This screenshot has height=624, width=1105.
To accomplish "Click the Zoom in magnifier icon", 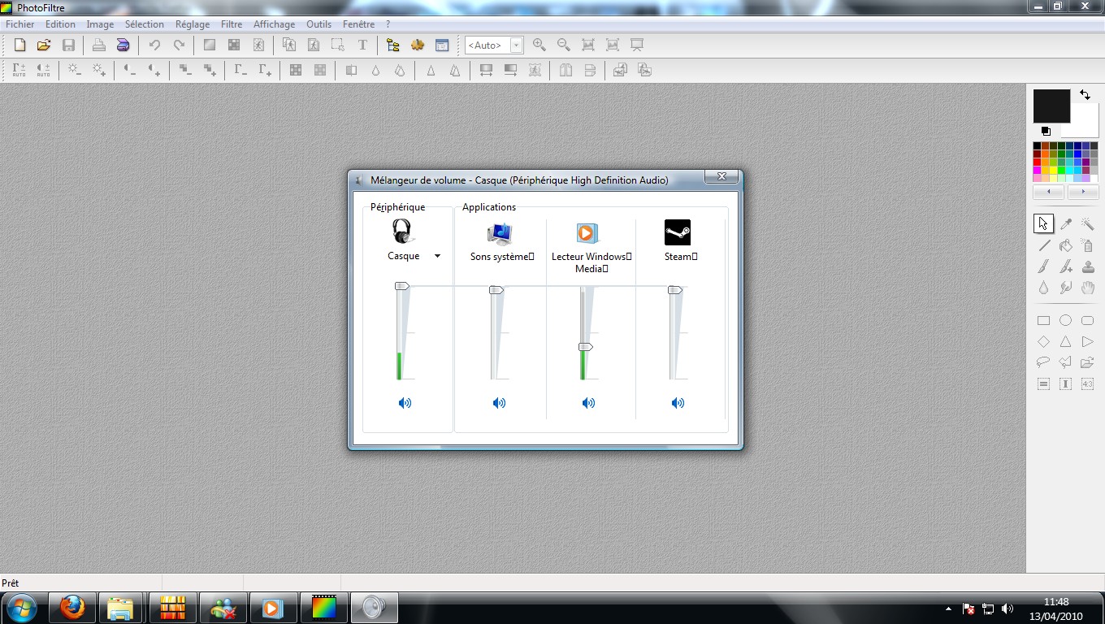I will 539,45.
